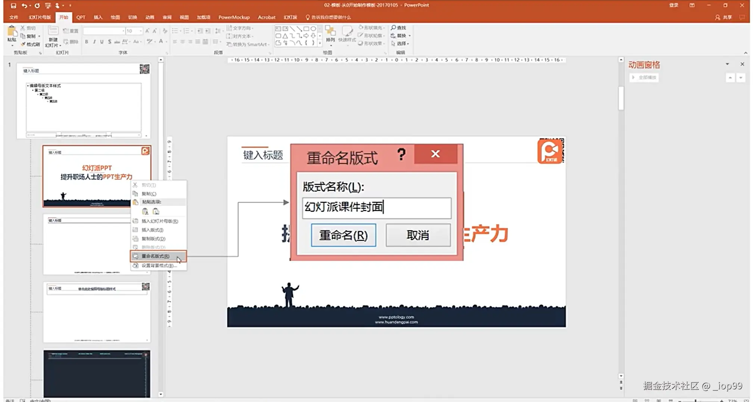Select the slide master thumbnail numbered 1

(x=84, y=101)
